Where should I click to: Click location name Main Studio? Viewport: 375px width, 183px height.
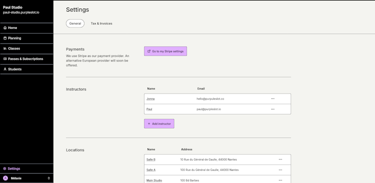coord(154,180)
